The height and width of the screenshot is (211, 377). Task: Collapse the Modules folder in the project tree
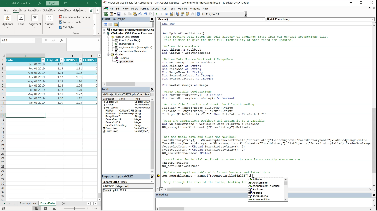(x=108, y=54)
